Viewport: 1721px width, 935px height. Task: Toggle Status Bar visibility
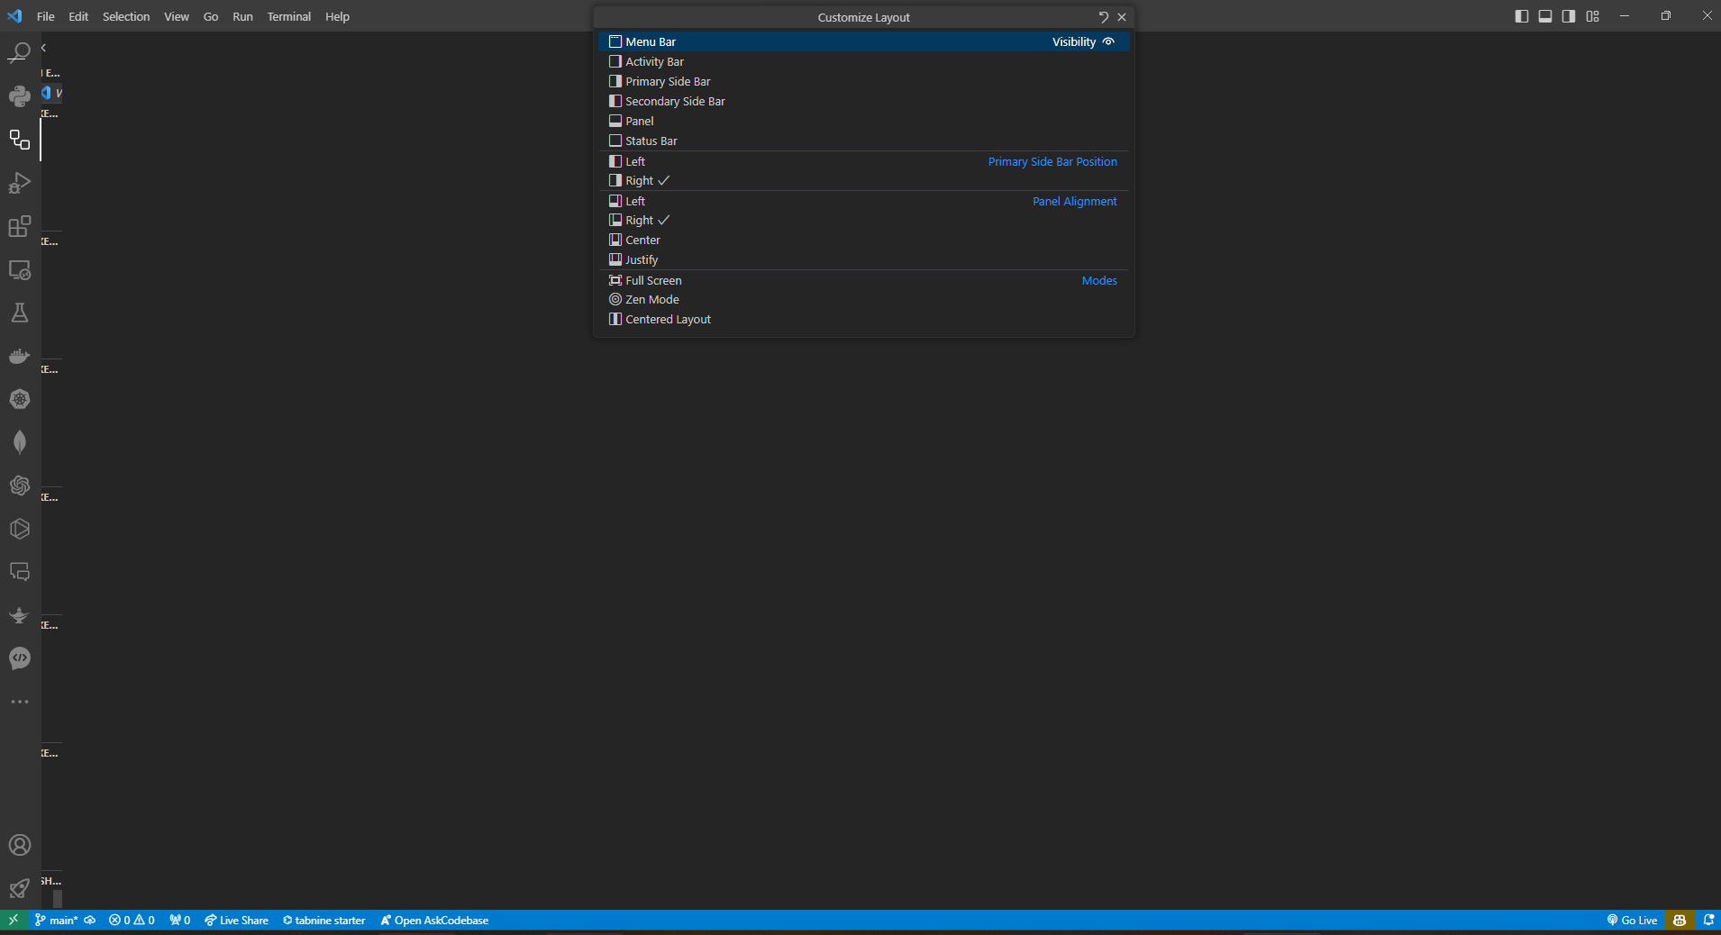click(651, 141)
